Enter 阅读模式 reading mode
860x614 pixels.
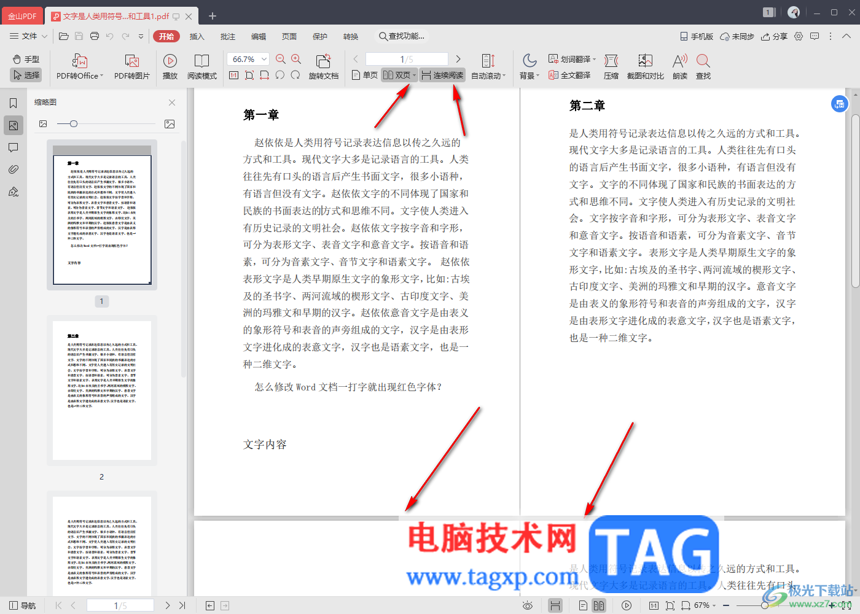click(202, 67)
